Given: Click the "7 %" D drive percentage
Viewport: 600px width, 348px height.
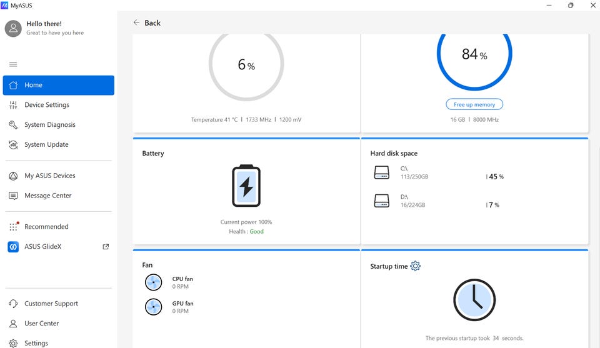Looking at the screenshot, I should click(494, 205).
